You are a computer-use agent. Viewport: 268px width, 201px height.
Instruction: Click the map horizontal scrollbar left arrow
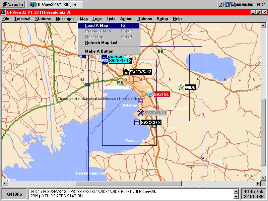(4, 184)
